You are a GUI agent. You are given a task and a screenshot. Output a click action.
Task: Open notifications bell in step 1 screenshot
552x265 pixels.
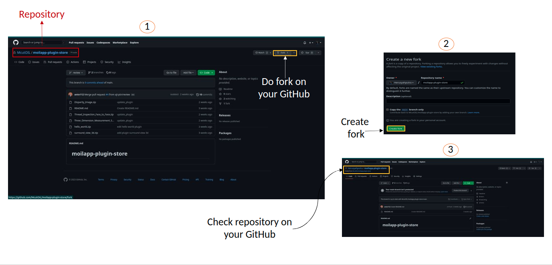point(305,42)
